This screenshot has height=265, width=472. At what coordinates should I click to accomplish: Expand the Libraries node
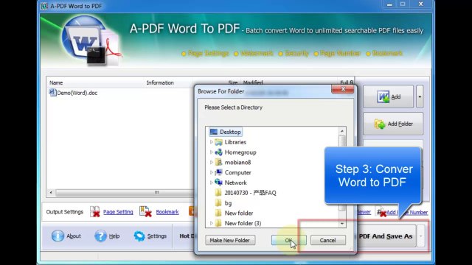(211, 142)
